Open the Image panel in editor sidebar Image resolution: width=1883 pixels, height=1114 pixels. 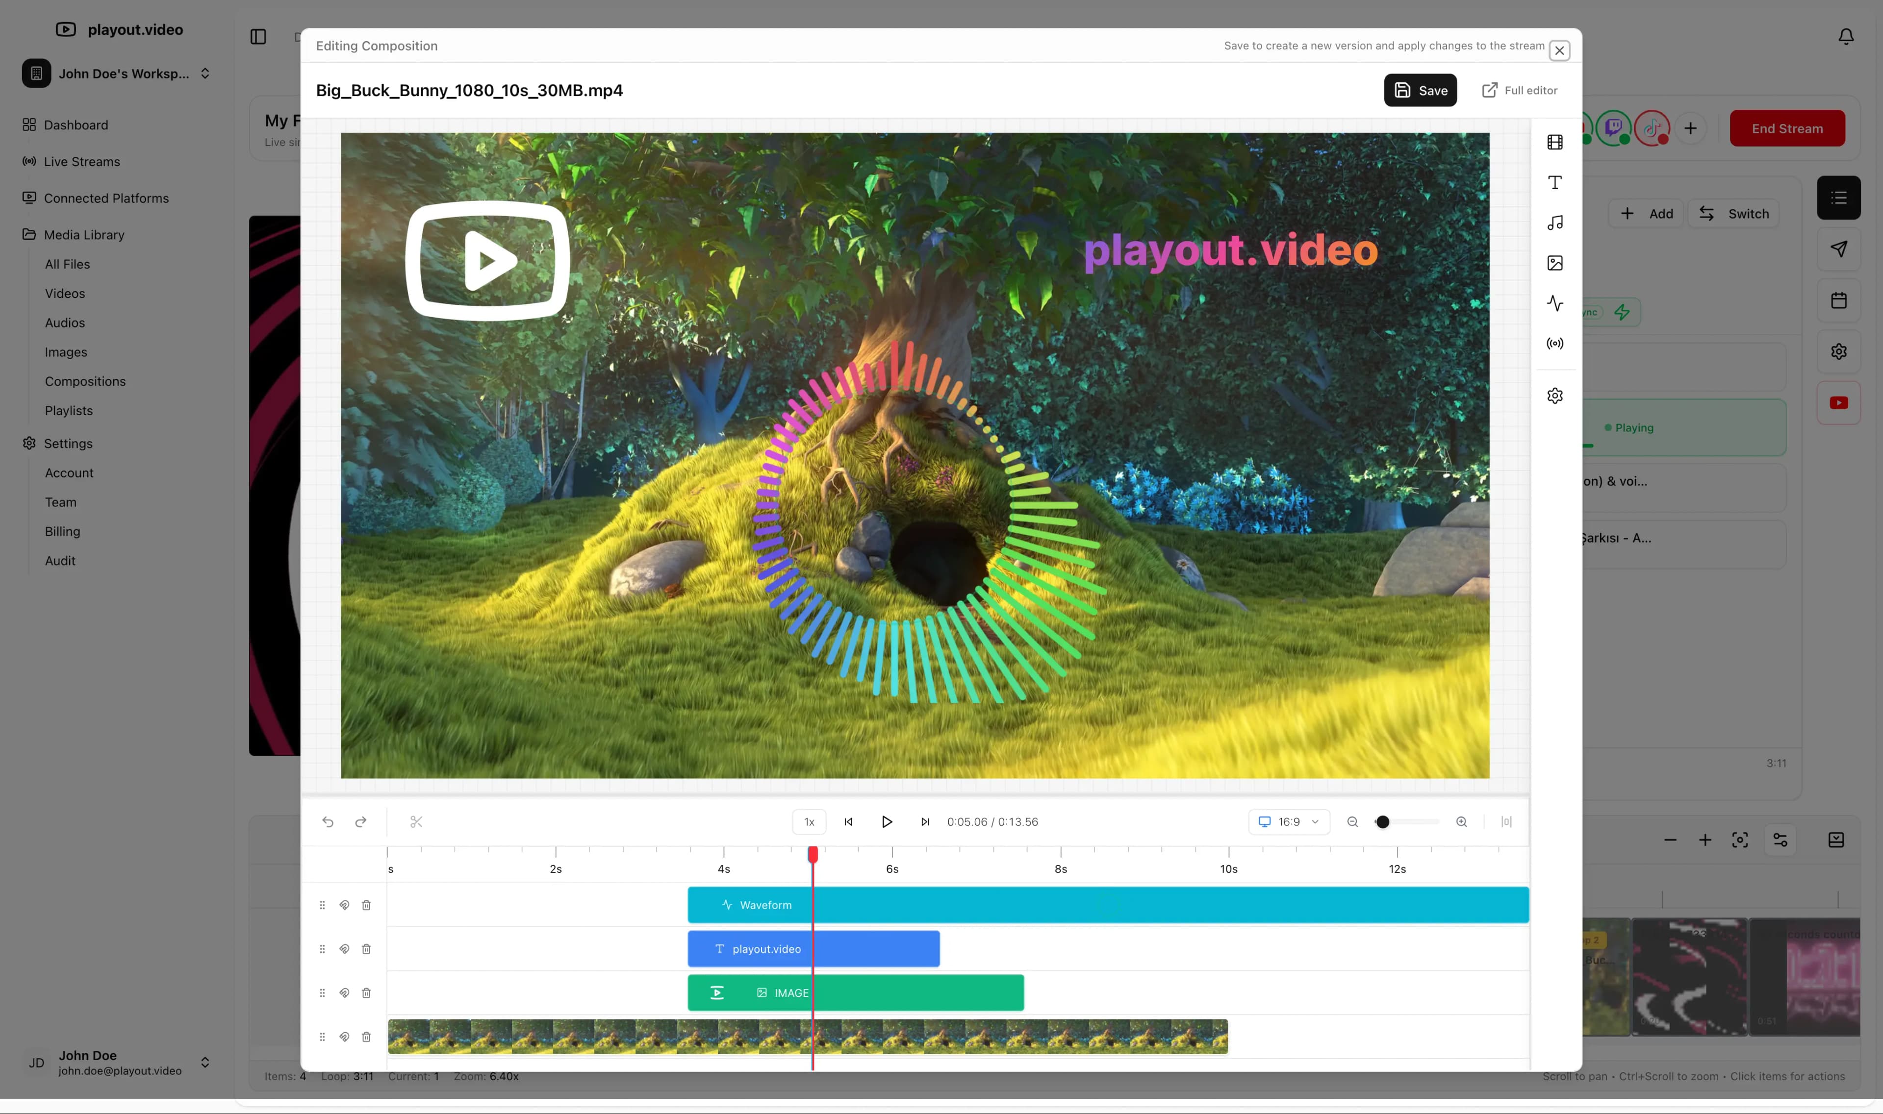(x=1555, y=263)
